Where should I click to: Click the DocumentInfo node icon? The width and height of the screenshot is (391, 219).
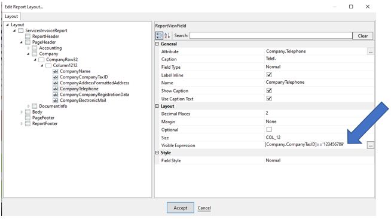[x=35, y=107]
